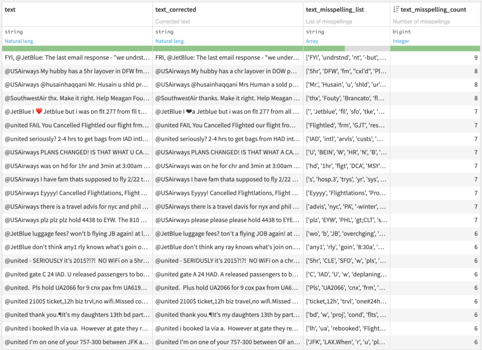Open the 'Natural lang.' meaning of the text column
482x350 pixels.
(x=19, y=41)
